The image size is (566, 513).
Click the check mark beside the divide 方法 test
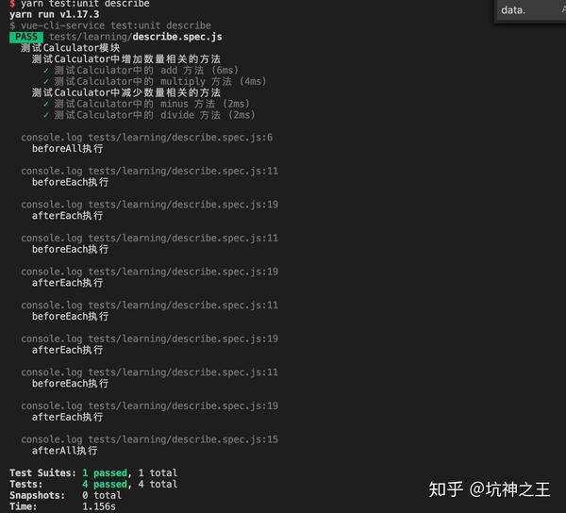tap(46, 115)
